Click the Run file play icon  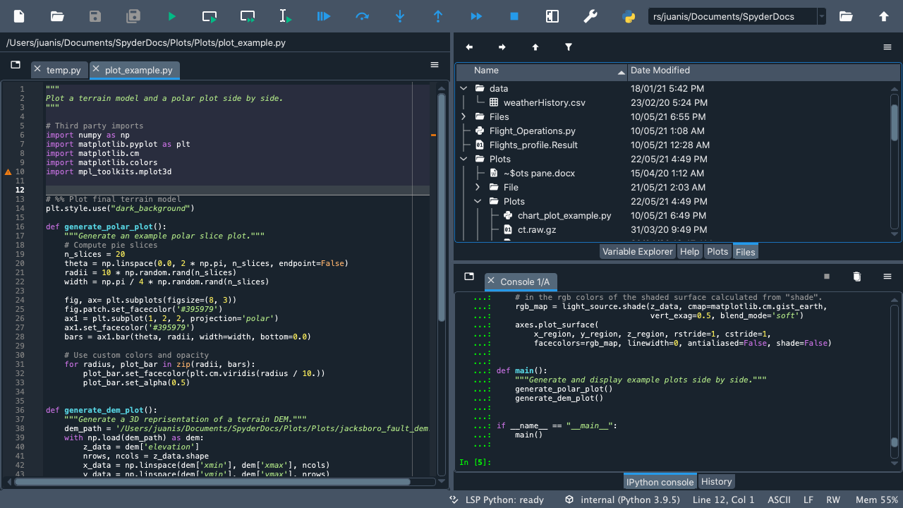[x=171, y=16]
